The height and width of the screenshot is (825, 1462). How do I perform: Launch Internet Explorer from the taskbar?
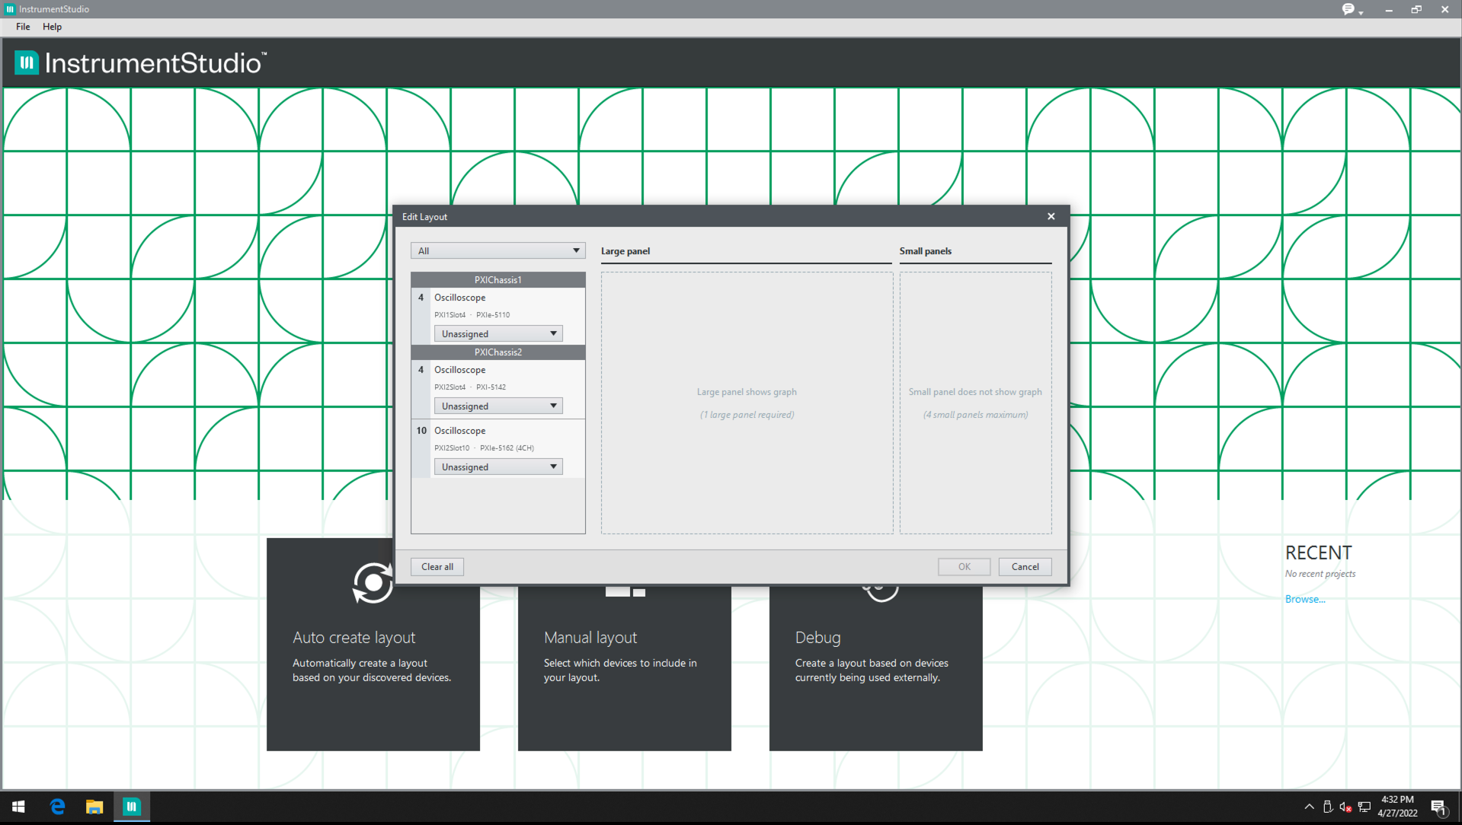tap(57, 807)
